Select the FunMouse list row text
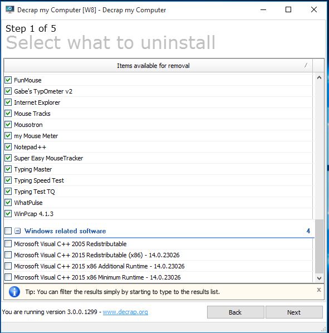The width and height of the screenshot is (329, 333). [28, 80]
